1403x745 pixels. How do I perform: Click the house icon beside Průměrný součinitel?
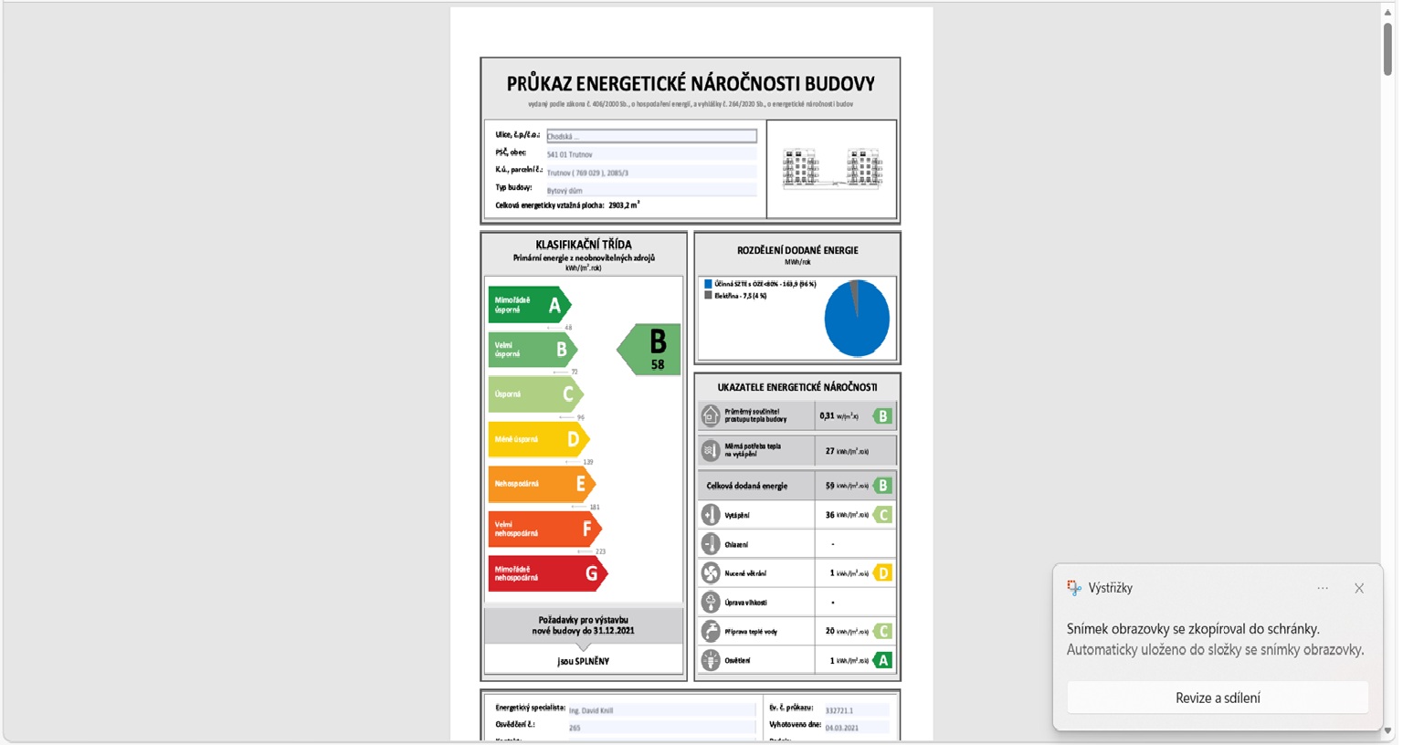[711, 416]
